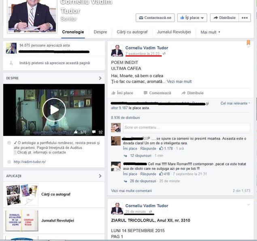Expand the 28 de răspunsuri replies
This screenshot has width=257, height=241.
[143, 181]
